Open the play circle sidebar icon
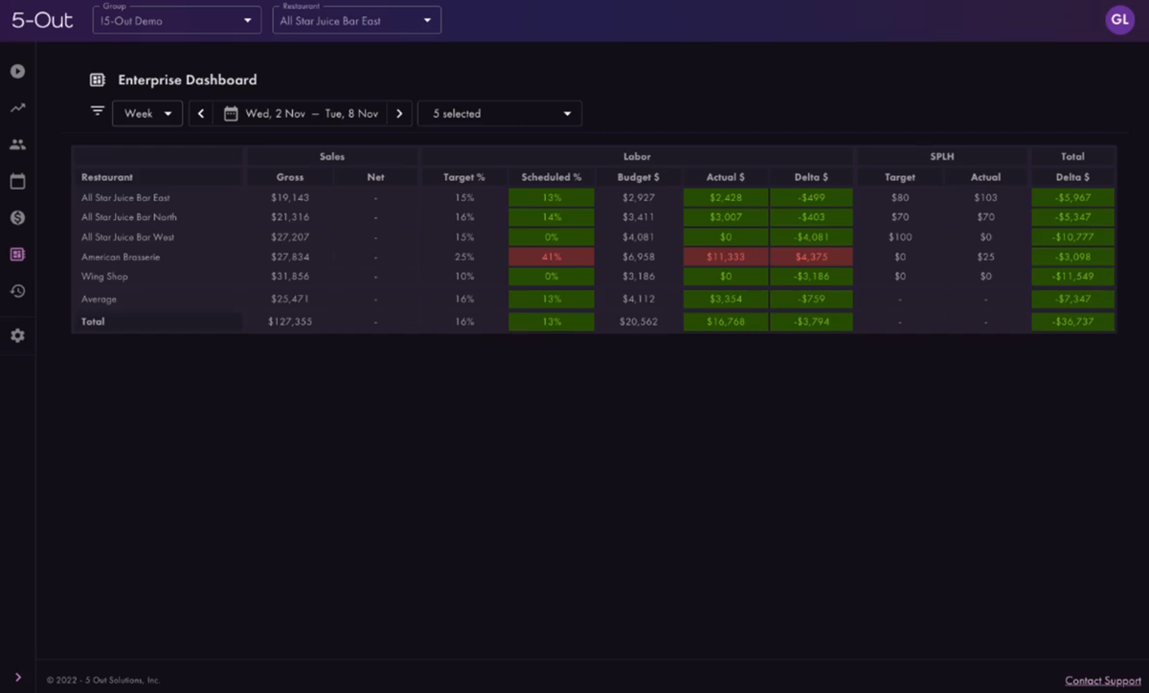Viewport: 1149px width, 693px height. click(17, 72)
